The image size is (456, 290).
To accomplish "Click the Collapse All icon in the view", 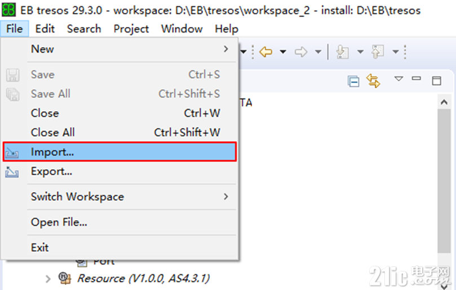I will [x=353, y=81].
